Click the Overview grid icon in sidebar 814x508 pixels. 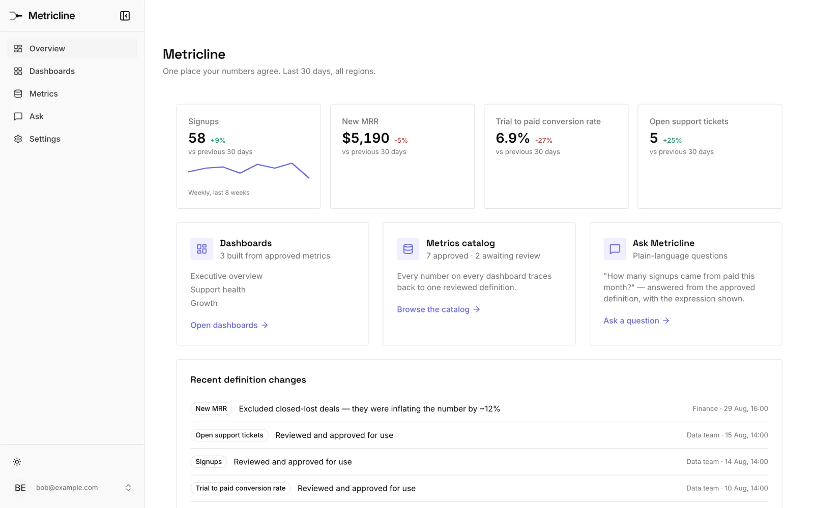coord(18,49)
